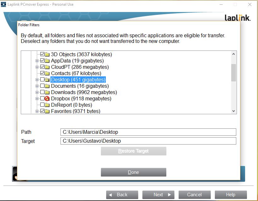
Task: Expand the AppData folder tree node
Action: pos(37,61)
